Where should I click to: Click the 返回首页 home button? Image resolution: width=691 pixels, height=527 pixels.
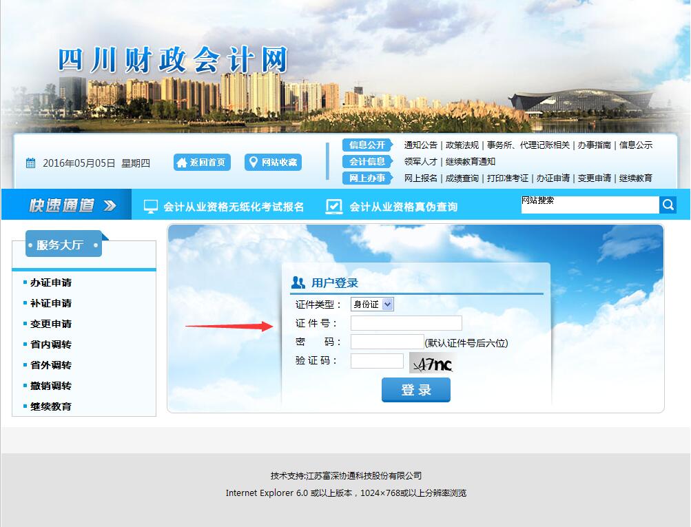pyautogui.click(x=202, y=162)
